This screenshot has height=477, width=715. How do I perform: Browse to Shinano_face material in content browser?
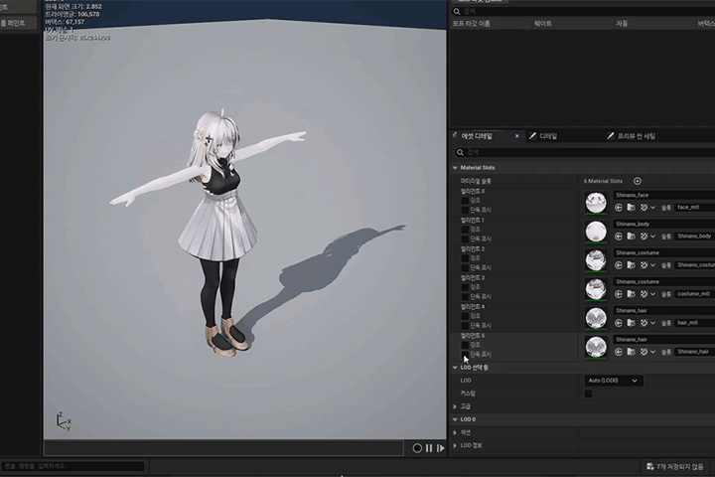click(632, 208)
